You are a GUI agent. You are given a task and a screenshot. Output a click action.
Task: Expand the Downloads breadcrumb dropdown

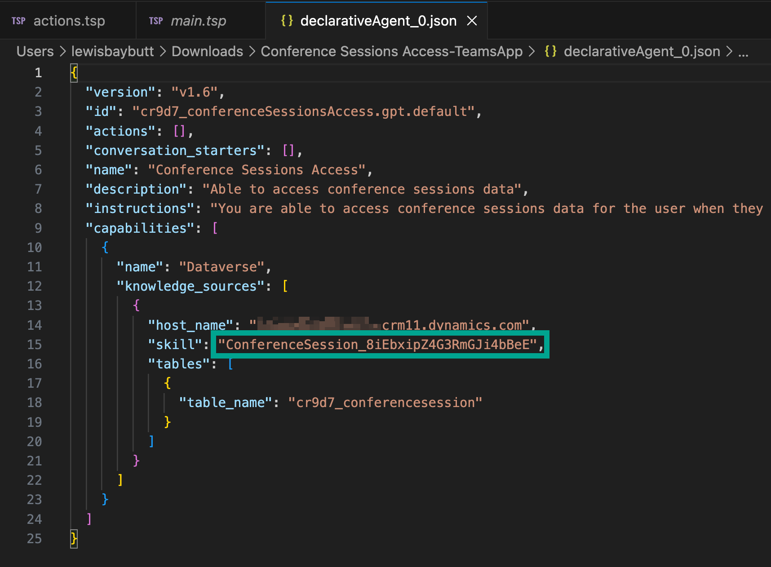click(207, 51)
